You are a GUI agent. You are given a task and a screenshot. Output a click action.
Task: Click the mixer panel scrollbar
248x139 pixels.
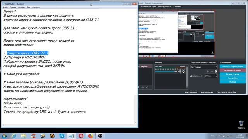(187, 77)
